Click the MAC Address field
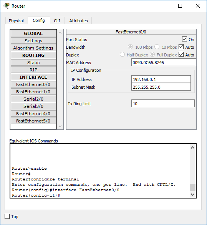The height and width of the screenshot is (225, 207). click(x=164, y=63)
